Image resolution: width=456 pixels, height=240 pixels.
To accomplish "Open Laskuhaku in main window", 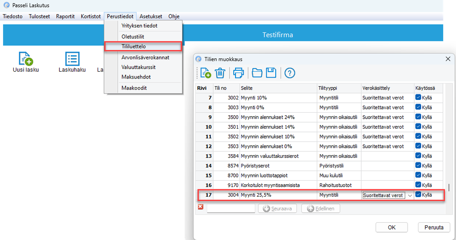I will click(x=72, y=62).
